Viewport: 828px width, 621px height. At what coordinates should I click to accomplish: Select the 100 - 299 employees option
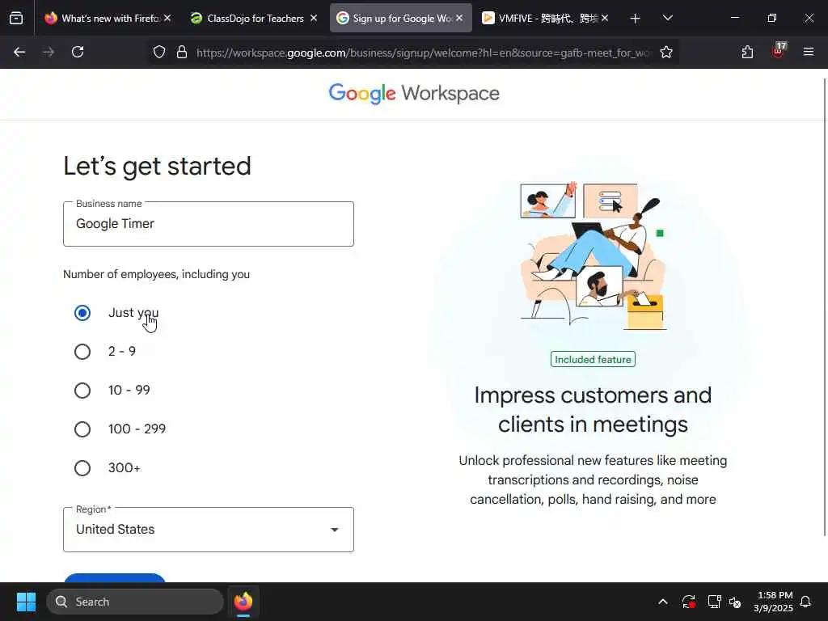pyautogui.click(x=82, y=429)
